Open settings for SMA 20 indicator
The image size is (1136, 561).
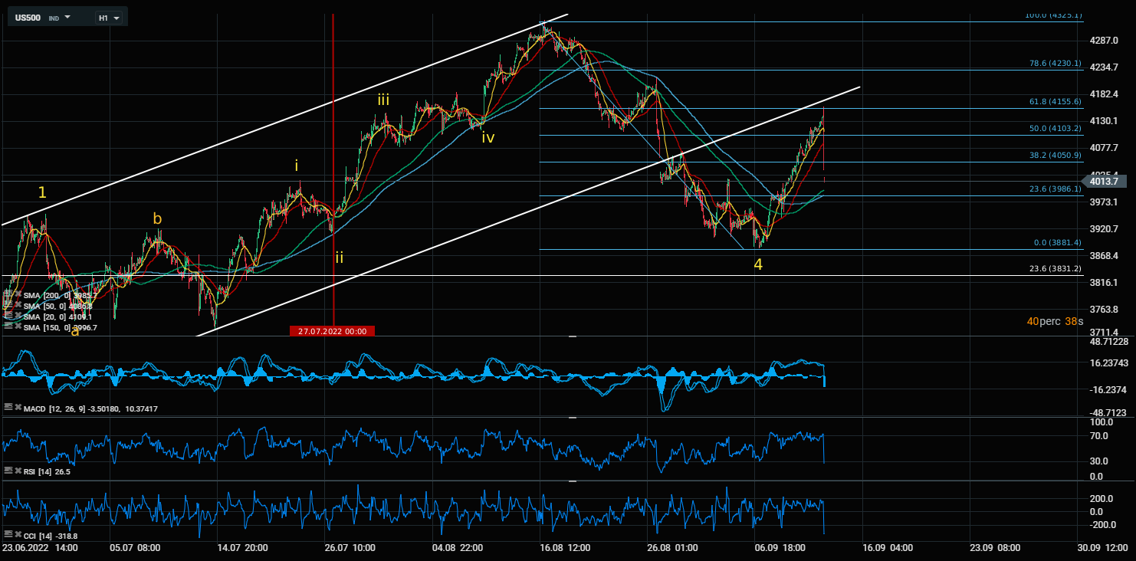8,316
